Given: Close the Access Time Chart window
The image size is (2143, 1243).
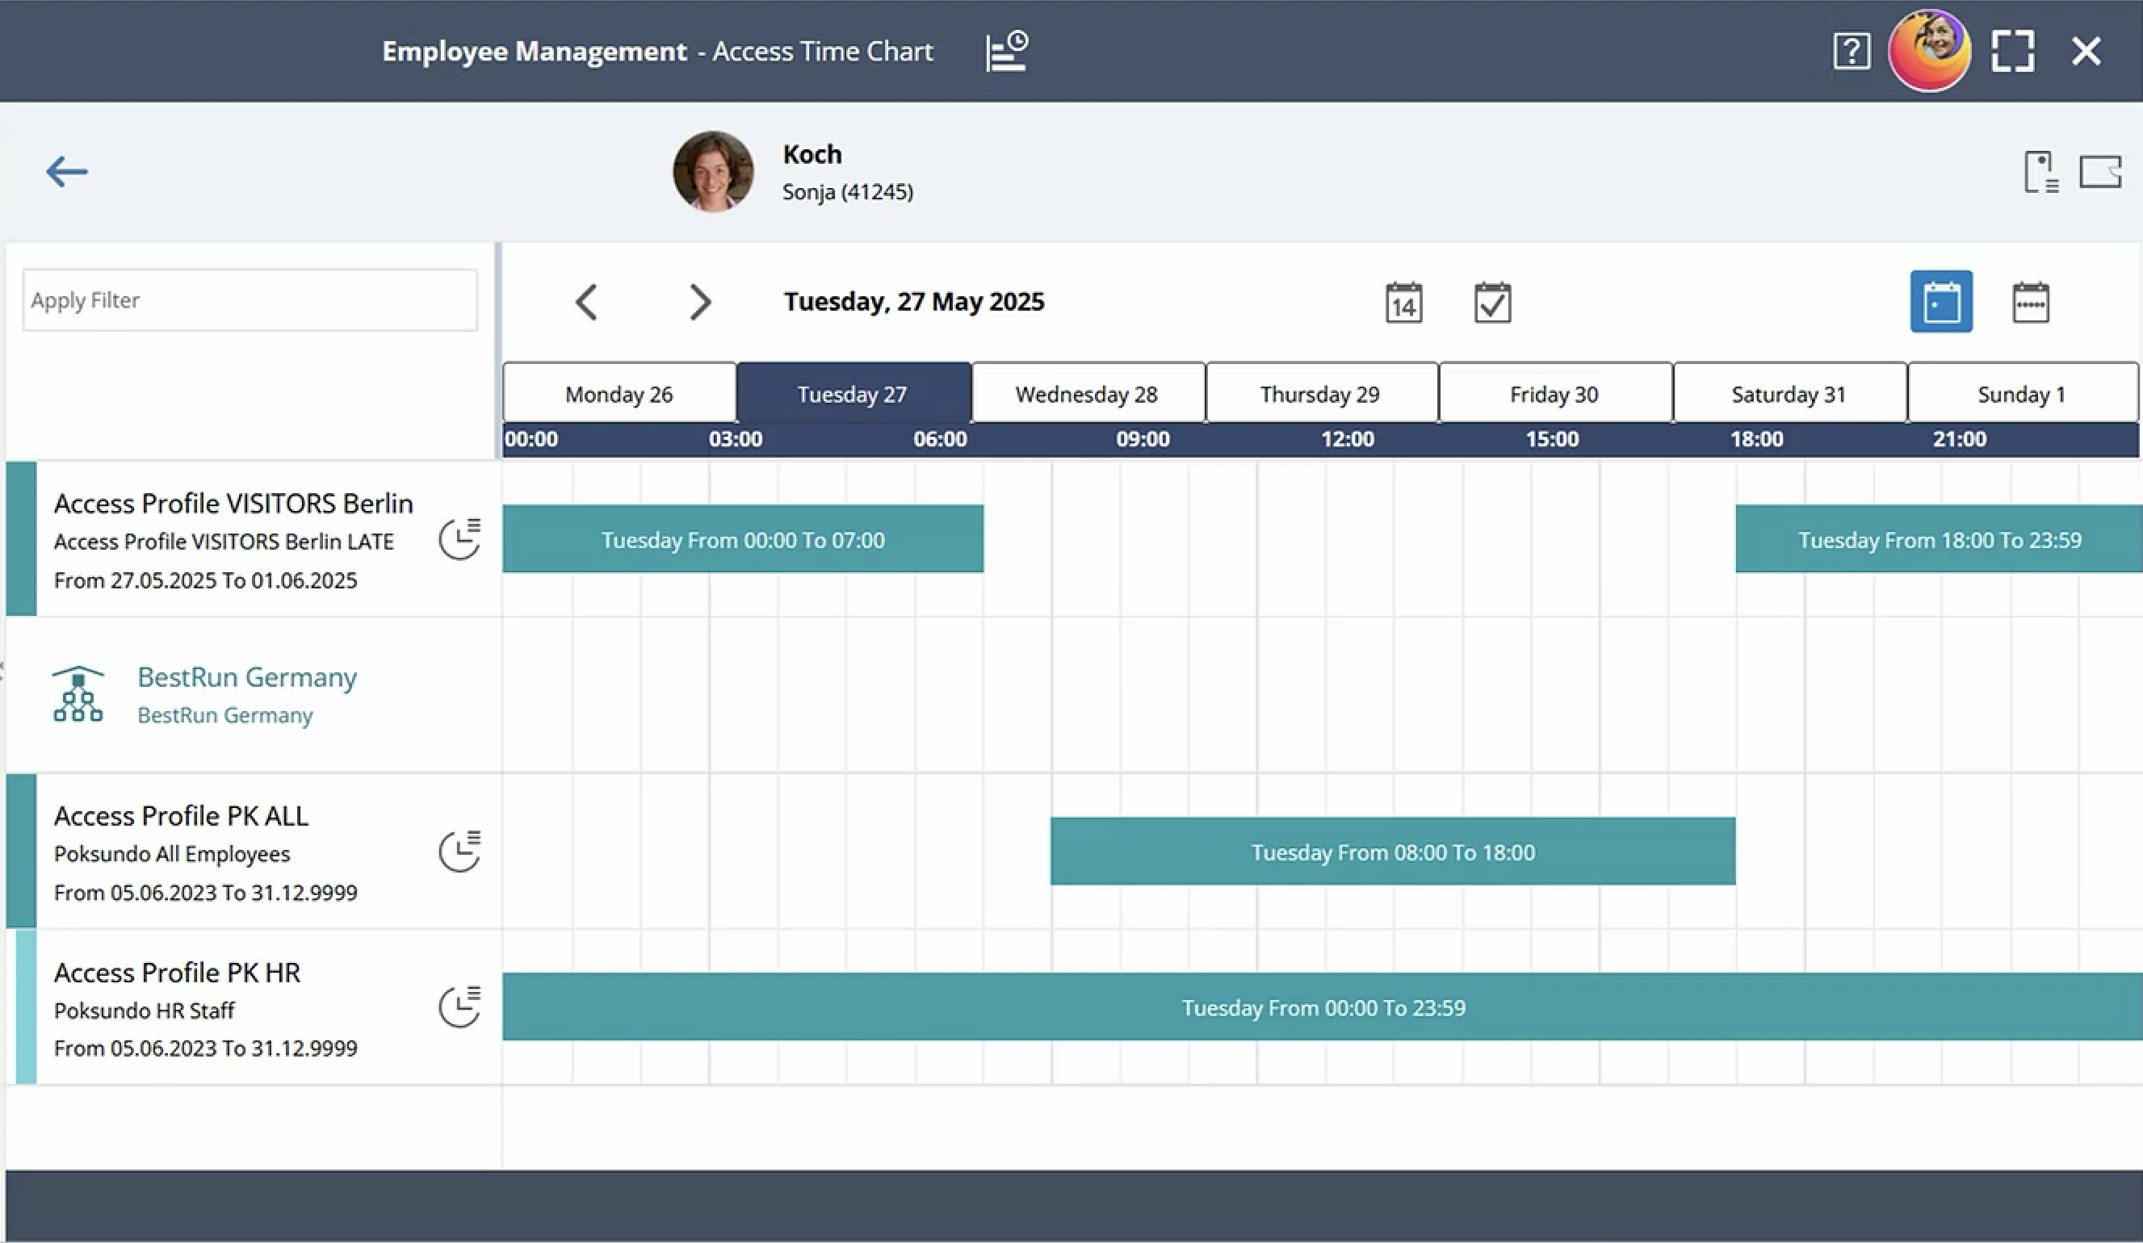Looking at the screenshot, I should pyautogui.click(x=2086, y=51).
